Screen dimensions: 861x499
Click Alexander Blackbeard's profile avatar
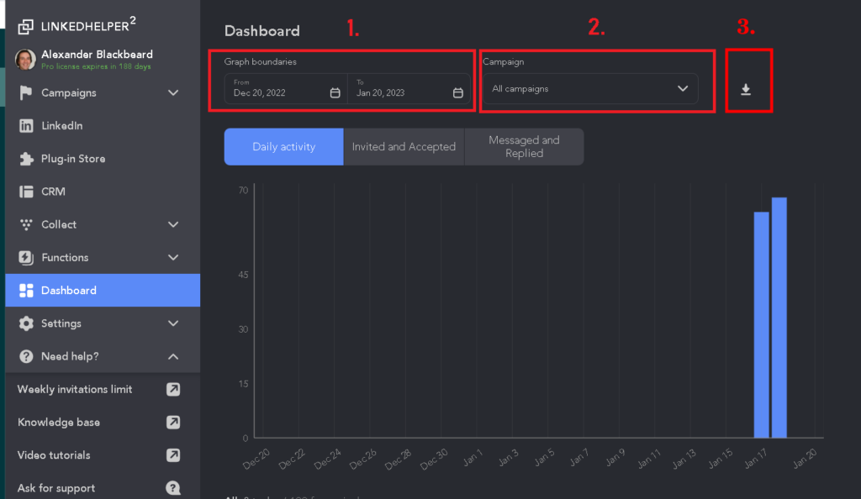tap(25, 59)
